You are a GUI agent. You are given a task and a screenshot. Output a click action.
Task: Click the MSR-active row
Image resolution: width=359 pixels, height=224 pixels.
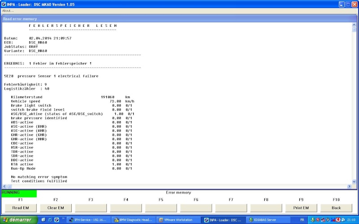coord(71,147)
